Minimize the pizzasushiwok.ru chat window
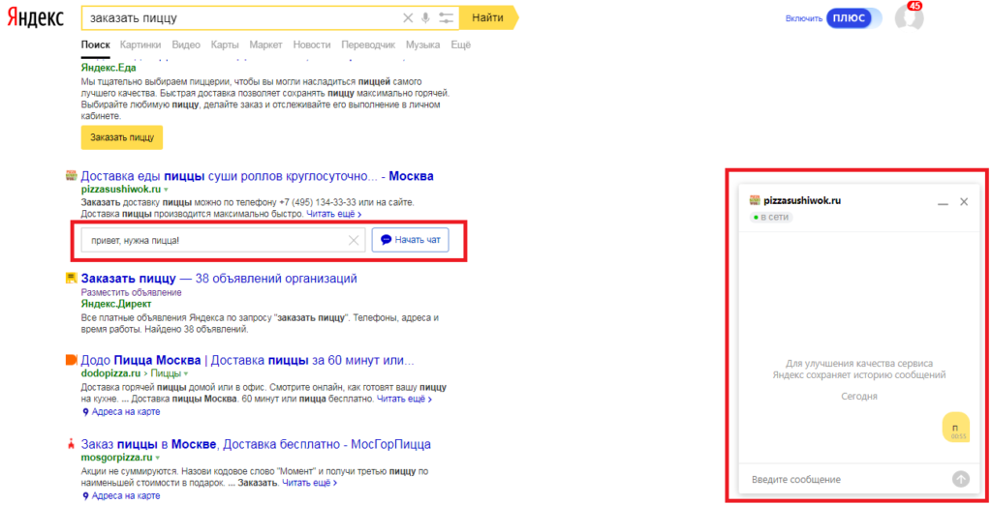The height and width of the screenshot is (505, 992). (x=943, y=202)
